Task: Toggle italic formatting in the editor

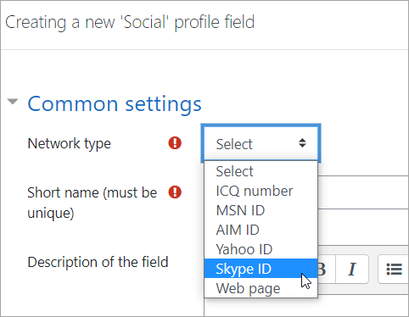Action: tap(352, 269)
